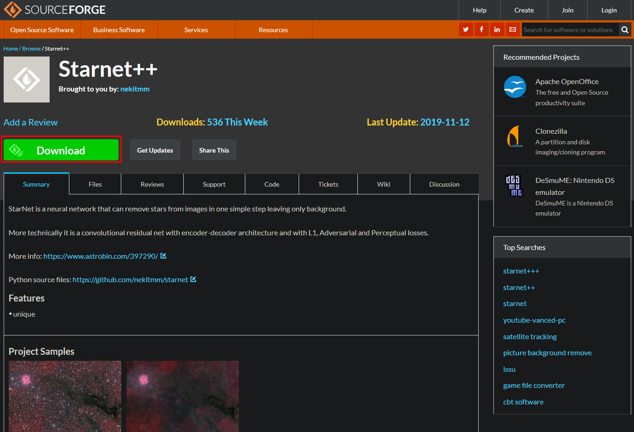The image size is (634, 432).
Task: Click Add a Review link
Action: [31, 122]
